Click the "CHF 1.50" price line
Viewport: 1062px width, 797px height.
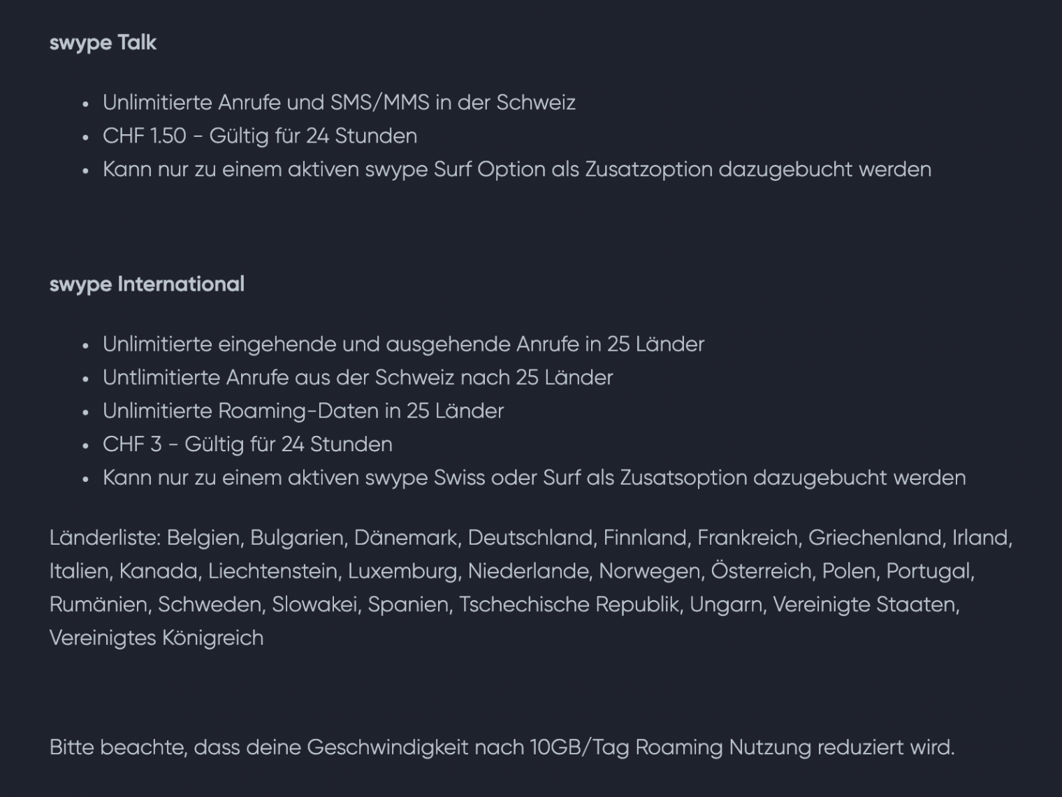tap(259, 136)
